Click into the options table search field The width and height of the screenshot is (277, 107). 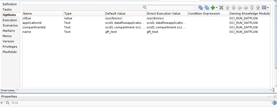[169, 7]
